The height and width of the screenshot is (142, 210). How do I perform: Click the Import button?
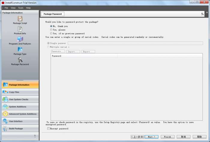click(73, 51)
